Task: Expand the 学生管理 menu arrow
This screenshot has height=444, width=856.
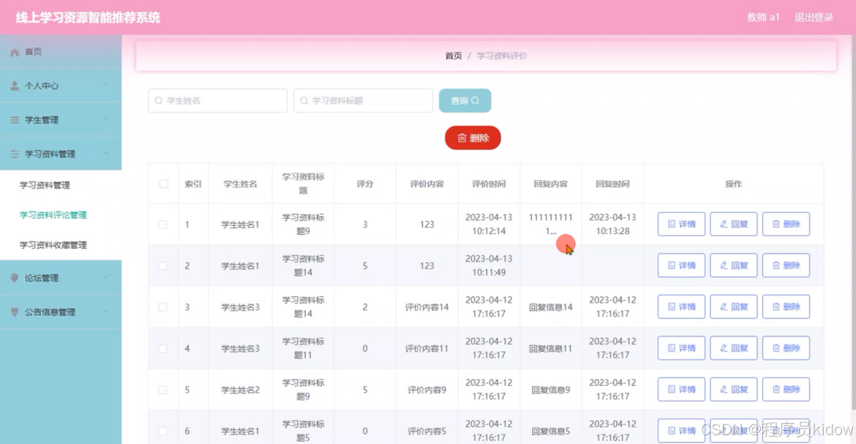Action: [106, 119]
